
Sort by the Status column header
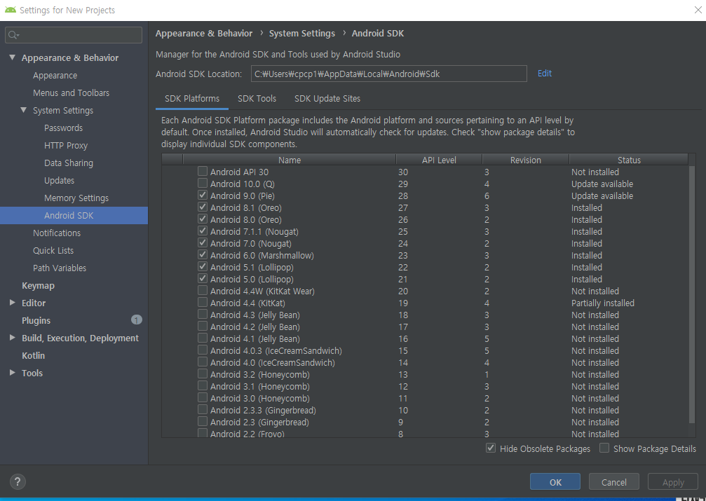point(629,160)
